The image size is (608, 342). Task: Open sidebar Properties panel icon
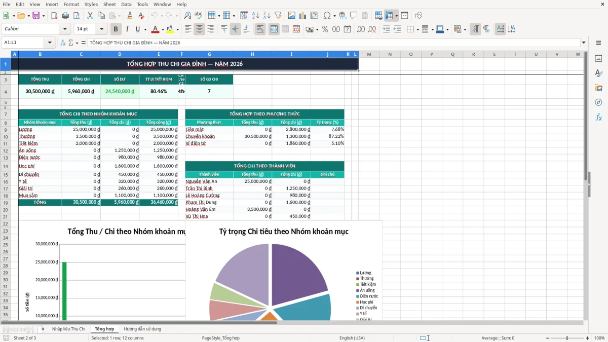coord(598,58)
